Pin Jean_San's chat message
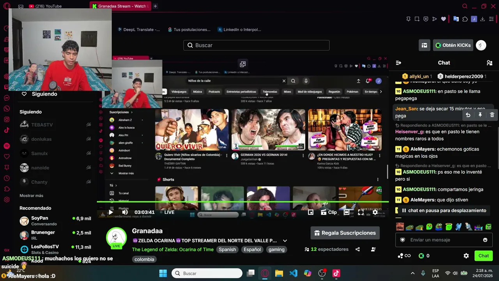Image resolution: width=499 pixels, height=281 pixels. tap(480, 115)
